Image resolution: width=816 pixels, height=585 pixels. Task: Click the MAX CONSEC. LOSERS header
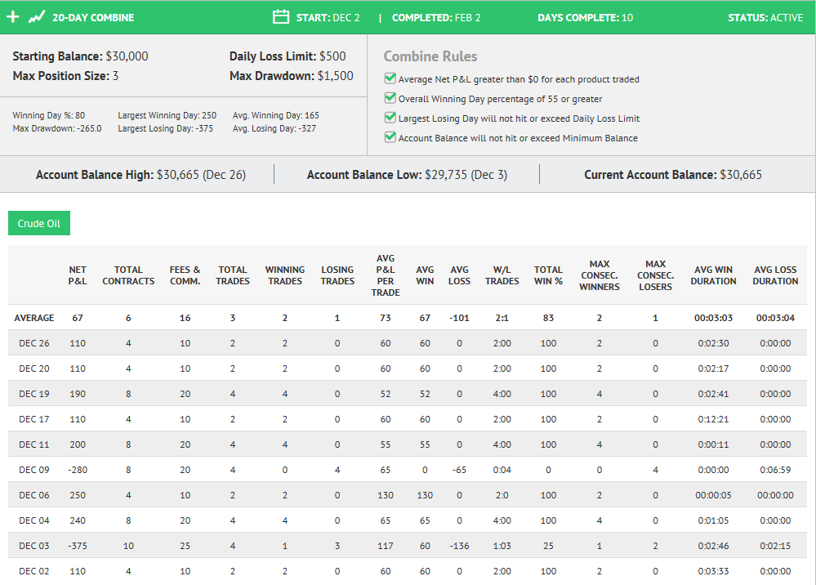(655, 275)
